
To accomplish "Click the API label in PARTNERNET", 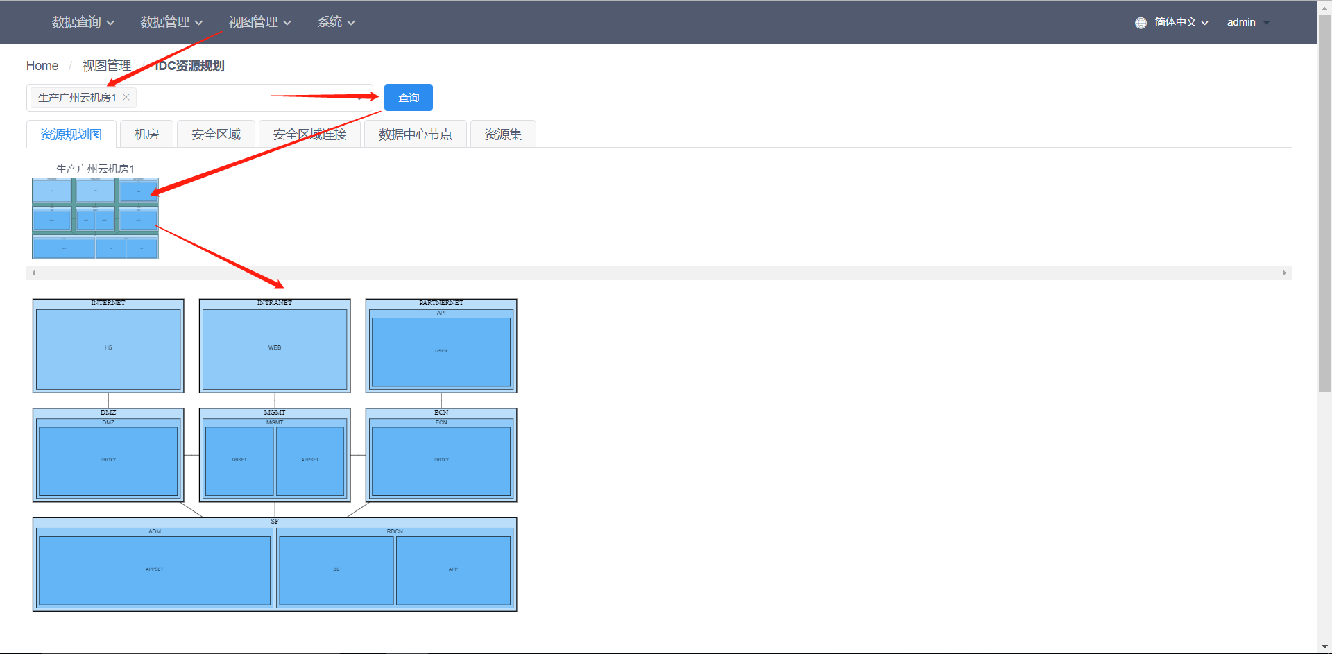I will 441,313.
